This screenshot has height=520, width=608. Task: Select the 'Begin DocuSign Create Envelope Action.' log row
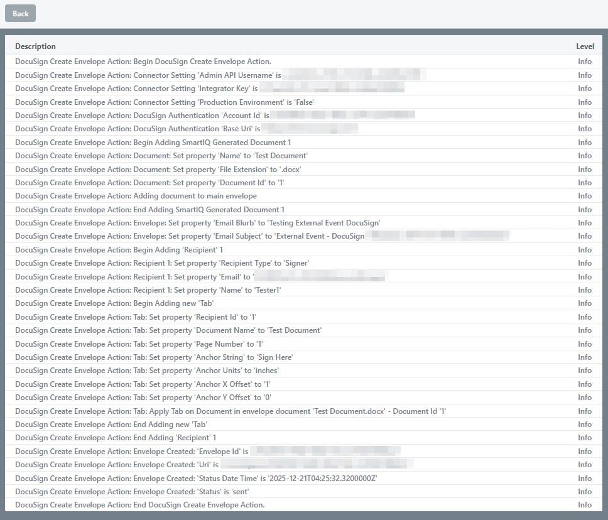(x=303, y=62)
